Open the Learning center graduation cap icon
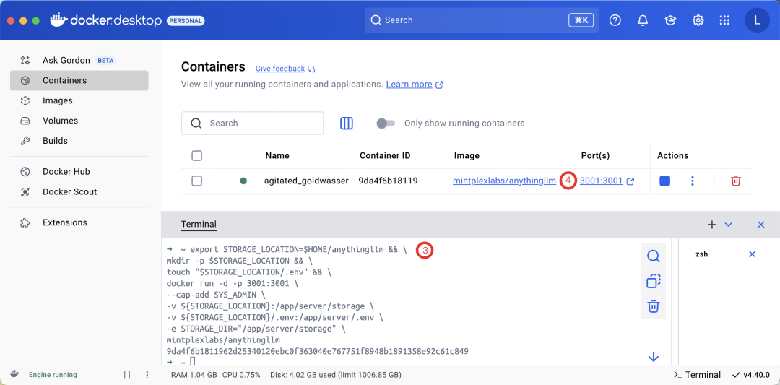The width and height of the screenshot is (780, 385). [x=670, y=20]
